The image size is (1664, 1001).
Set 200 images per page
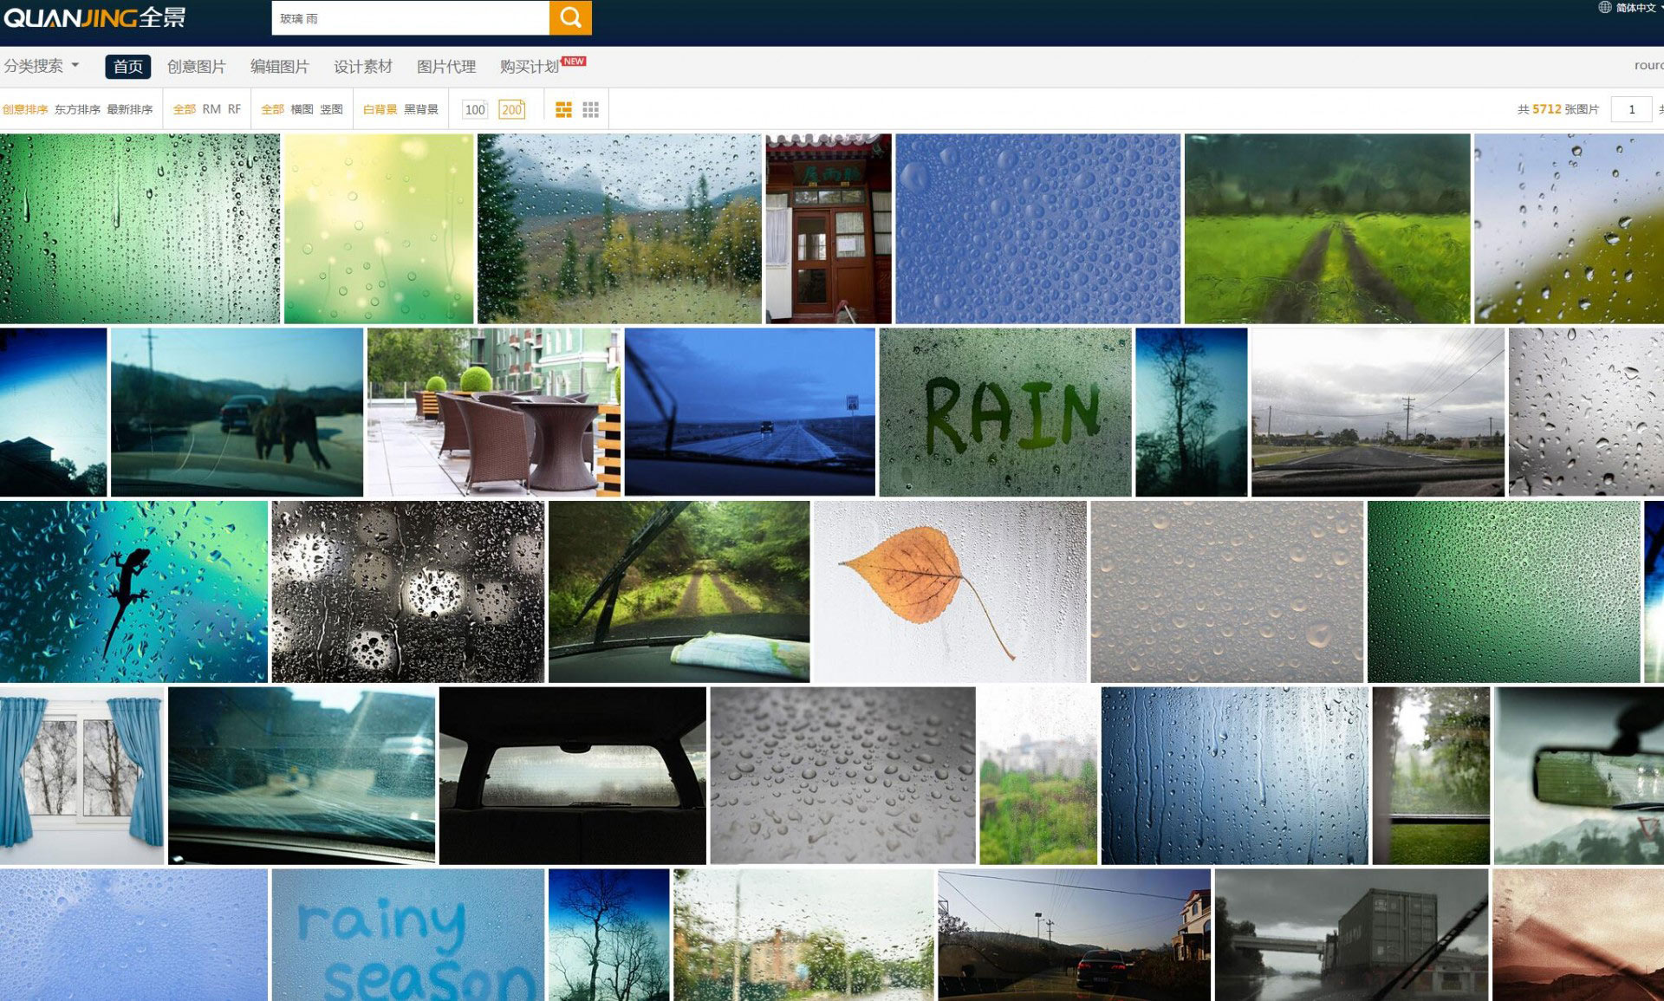coord(511,109)
